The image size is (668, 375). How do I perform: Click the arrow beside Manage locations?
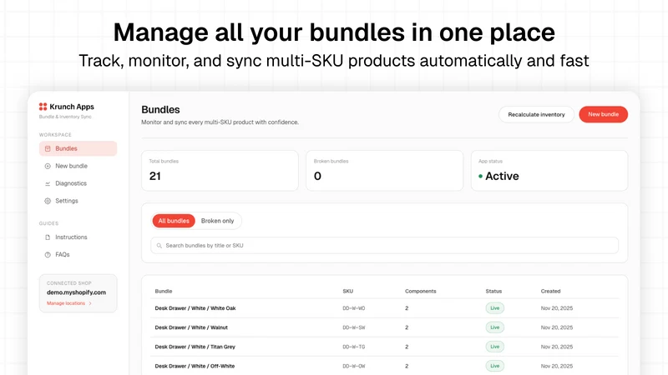(x=90, y=303)
